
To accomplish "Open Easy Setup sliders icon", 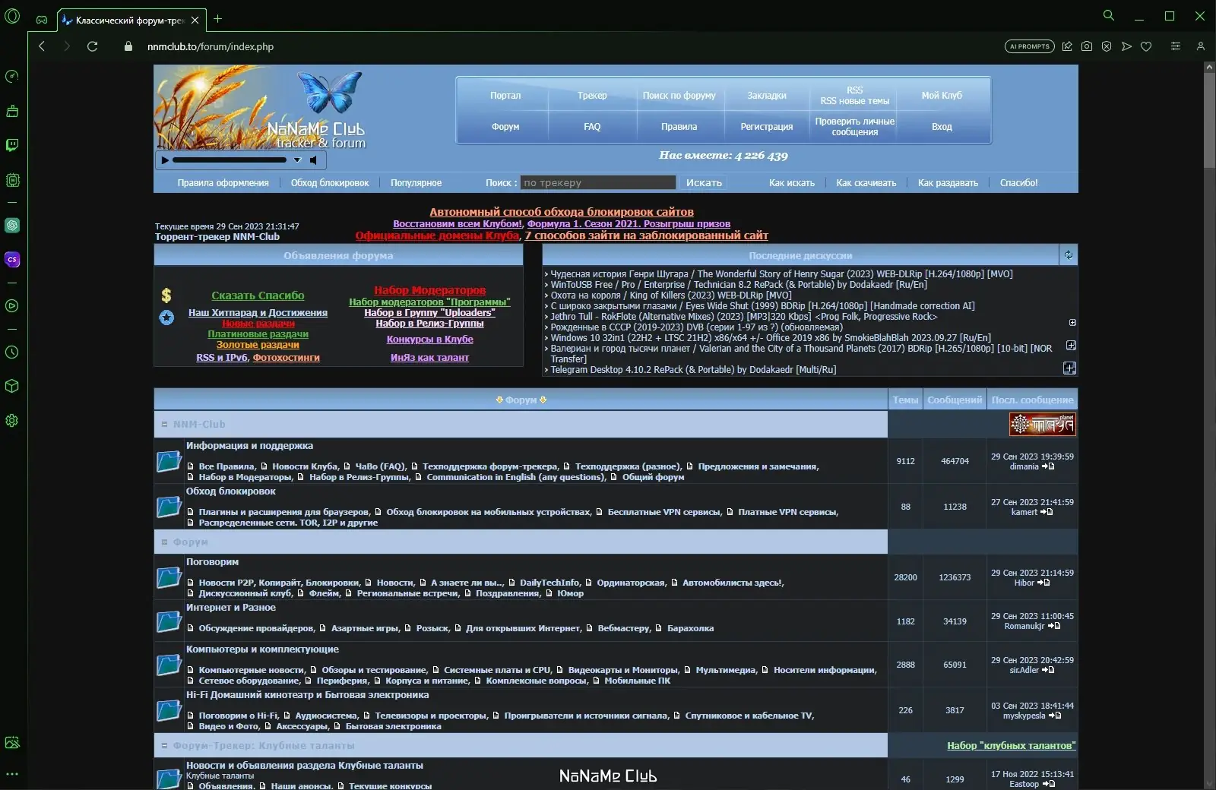I will 1176,46.
